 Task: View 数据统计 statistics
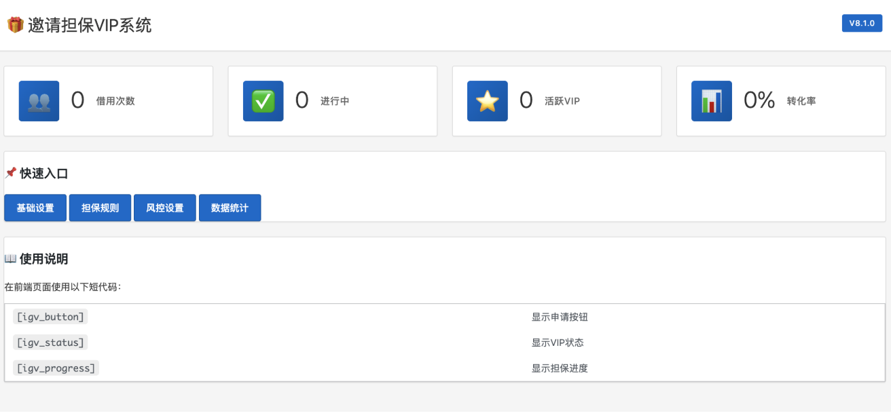[x=230, y=208]
